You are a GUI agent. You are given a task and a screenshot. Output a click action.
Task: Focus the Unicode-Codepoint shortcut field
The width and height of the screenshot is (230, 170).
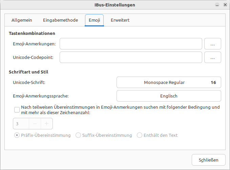click(x=131, y=57)
